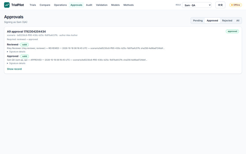This screenshot has width=246, height=154.
Task: Click the Offline status badge
Action: [x=236, y=5]
